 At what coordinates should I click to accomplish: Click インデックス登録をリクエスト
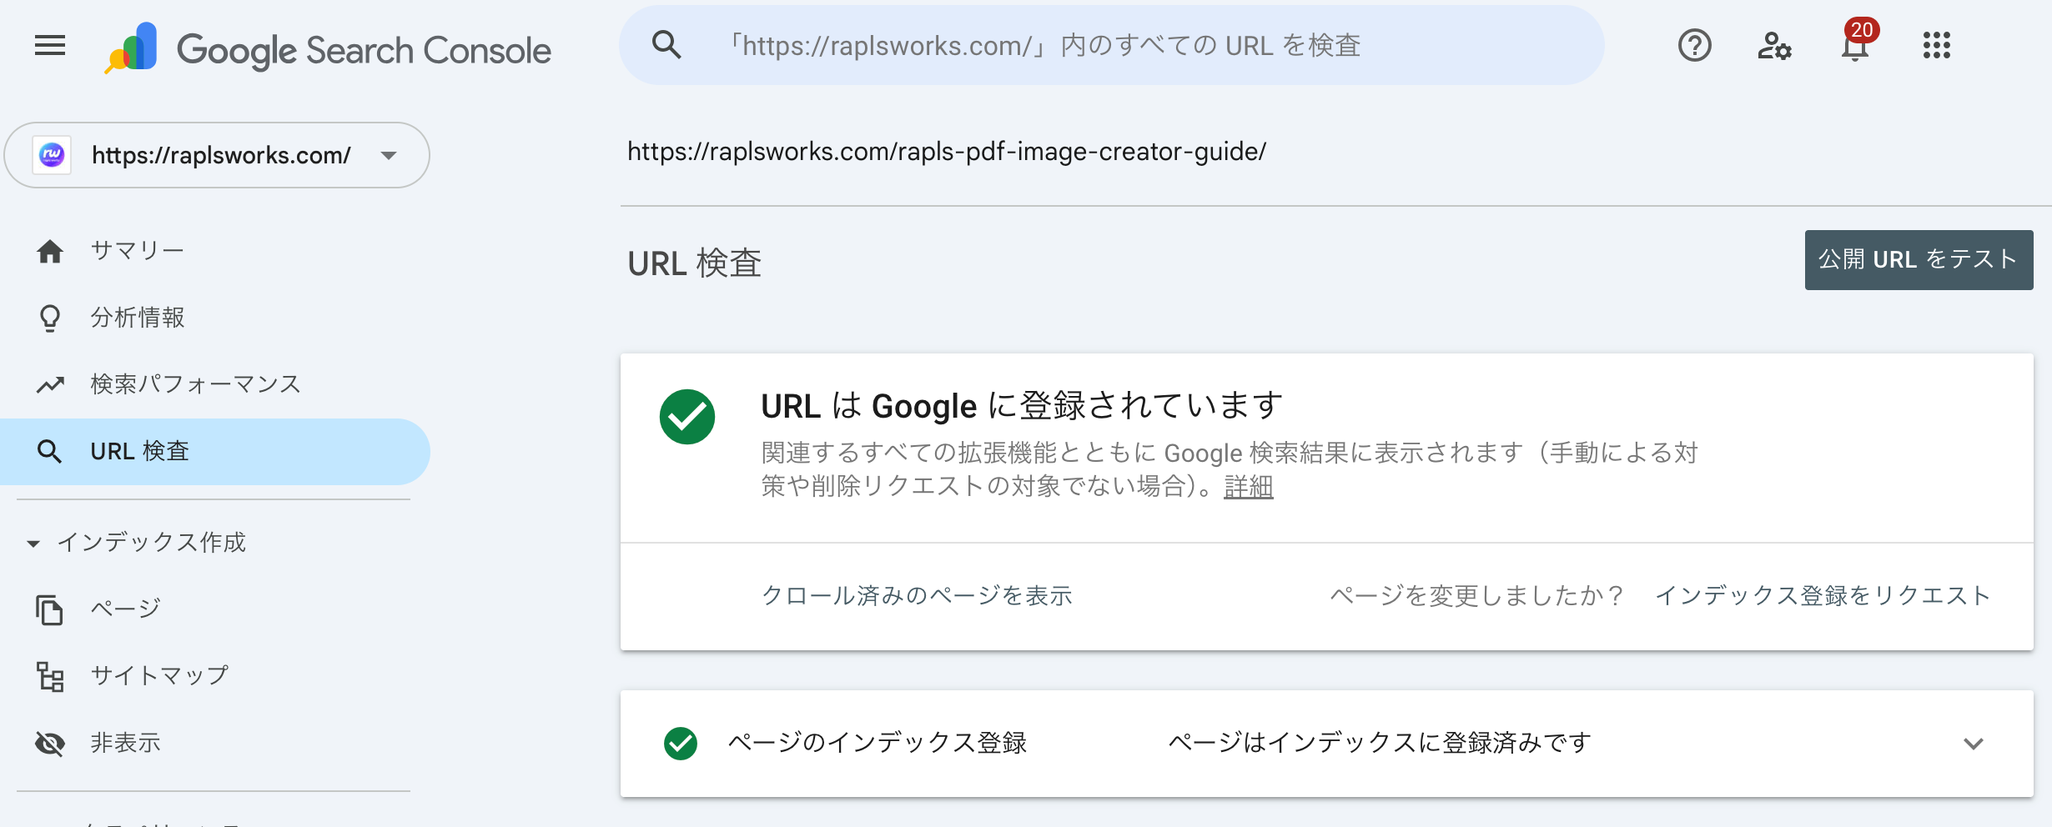[1823, 595]
